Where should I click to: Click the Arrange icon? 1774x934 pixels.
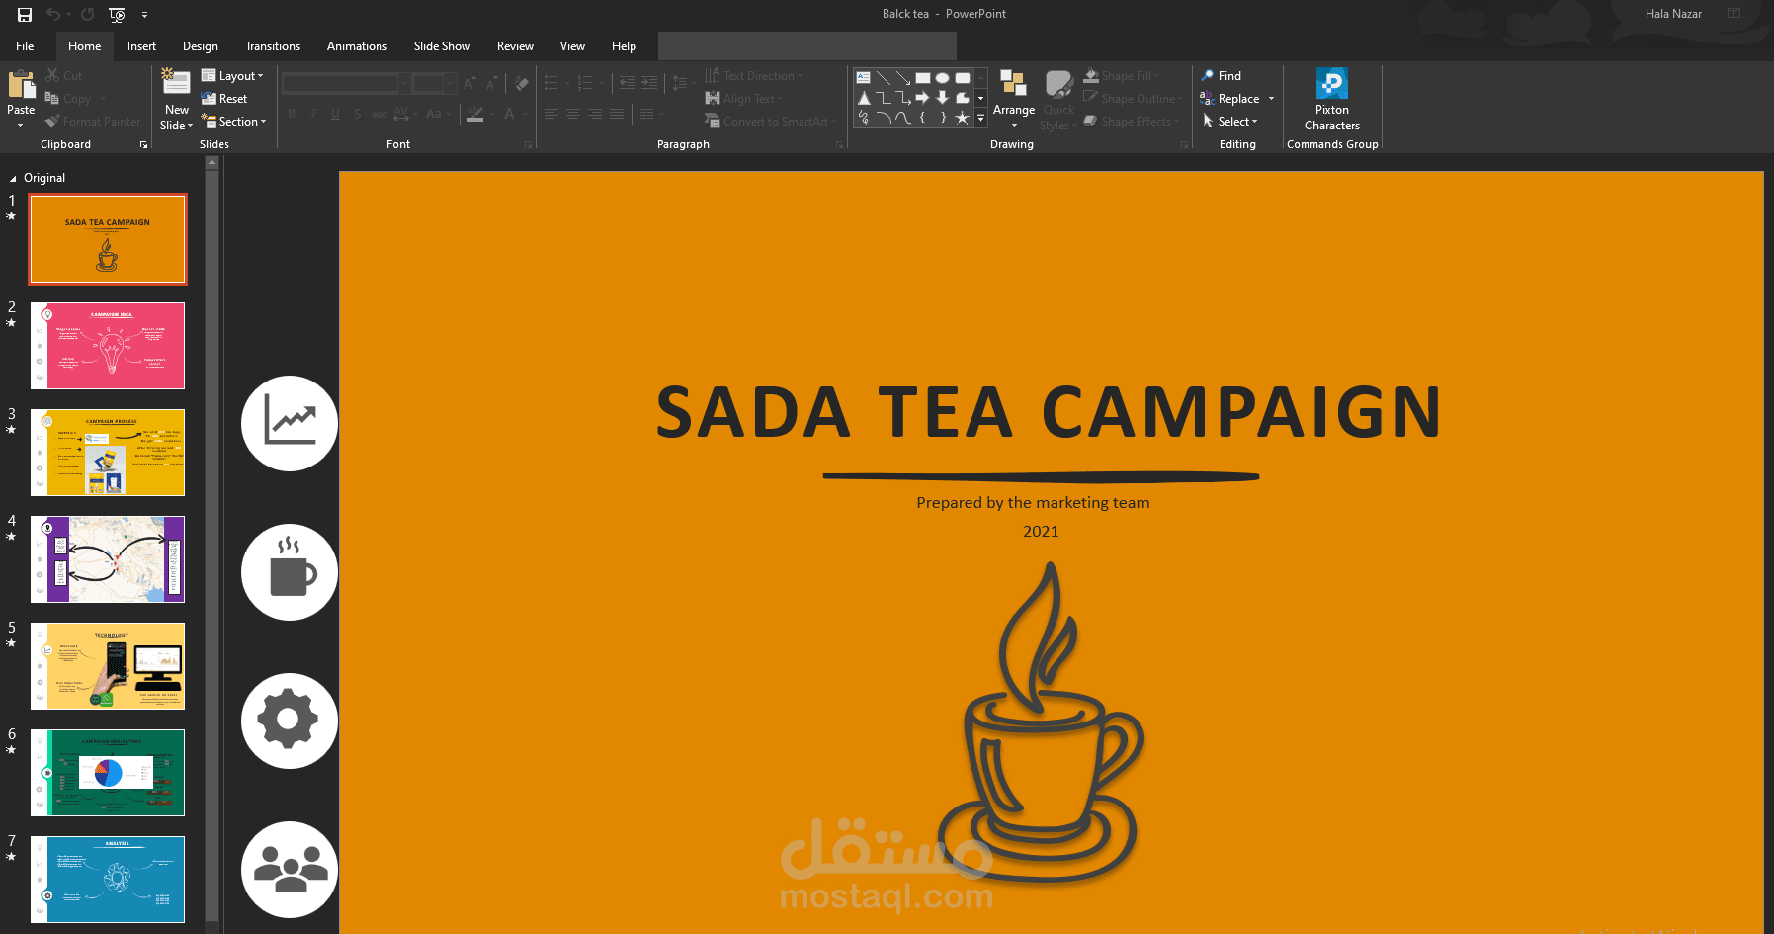(x=1013, y=83)
